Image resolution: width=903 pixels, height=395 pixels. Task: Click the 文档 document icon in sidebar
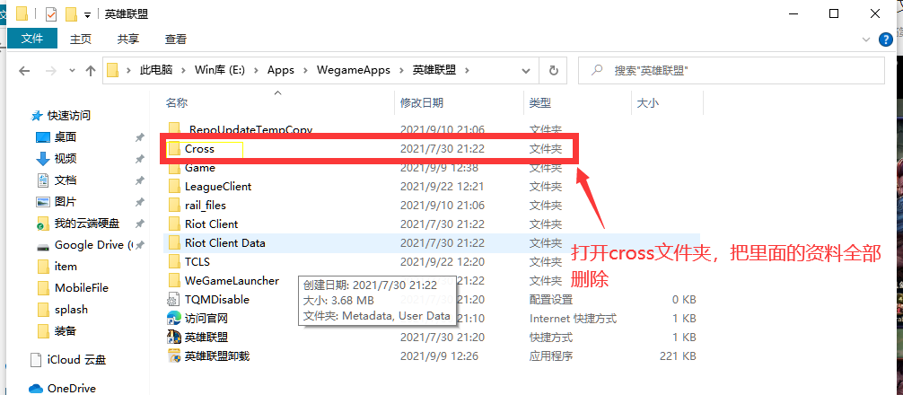(43, 180)
